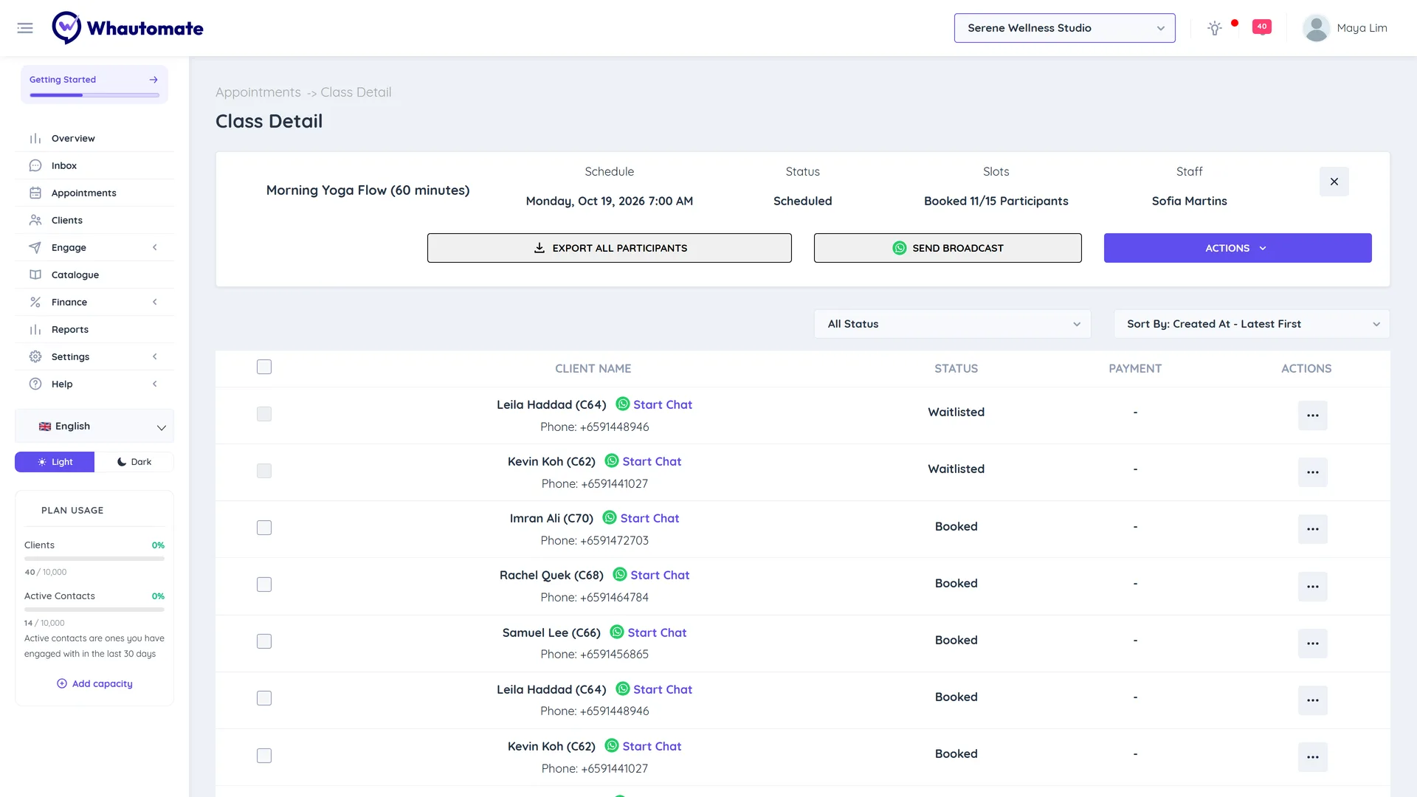
Task: Open row actions for first Waitlisted Leila Haddad
Action: coord(1312,415)
